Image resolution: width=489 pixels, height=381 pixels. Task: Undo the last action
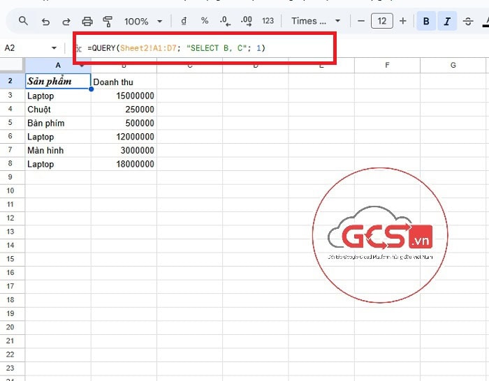[45, 21]
